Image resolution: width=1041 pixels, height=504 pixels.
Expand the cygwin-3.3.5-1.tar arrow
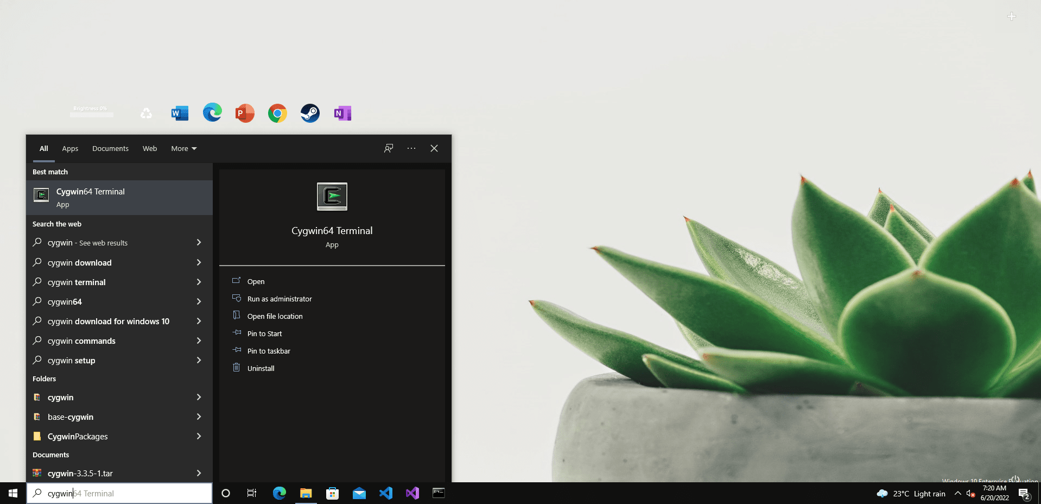click(x=199, y=473)
